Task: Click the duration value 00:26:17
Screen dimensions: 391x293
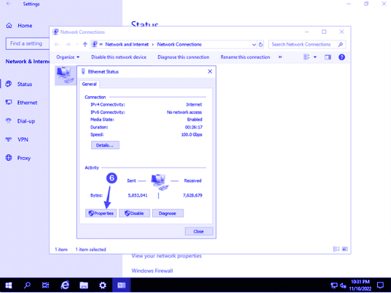Action: (x=194, y=127)
